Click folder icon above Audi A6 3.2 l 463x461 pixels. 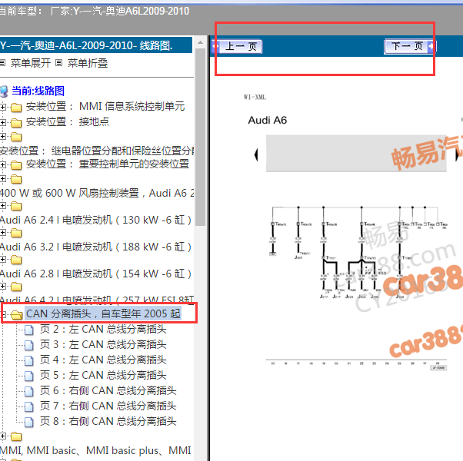pyautogui.click(x=16, y=233)
